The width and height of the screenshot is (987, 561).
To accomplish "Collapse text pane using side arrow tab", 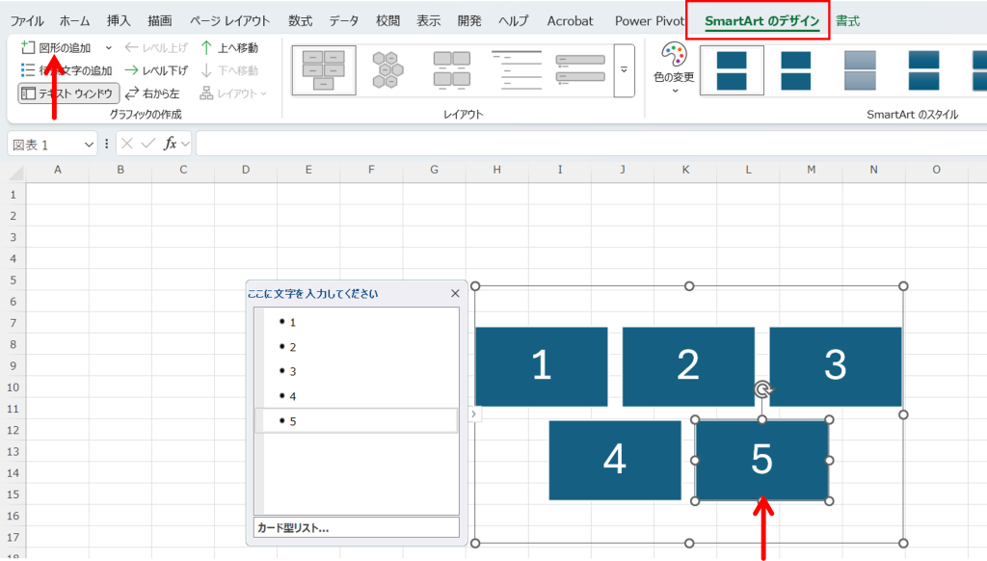I will 472,414.
